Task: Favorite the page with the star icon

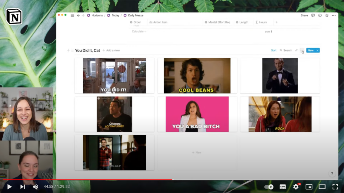Action: pos(327,15)
